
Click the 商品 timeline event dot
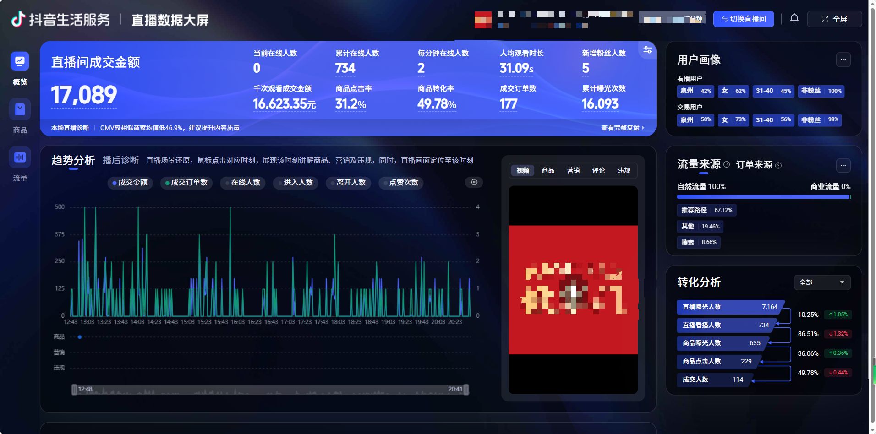coord(80,337)
